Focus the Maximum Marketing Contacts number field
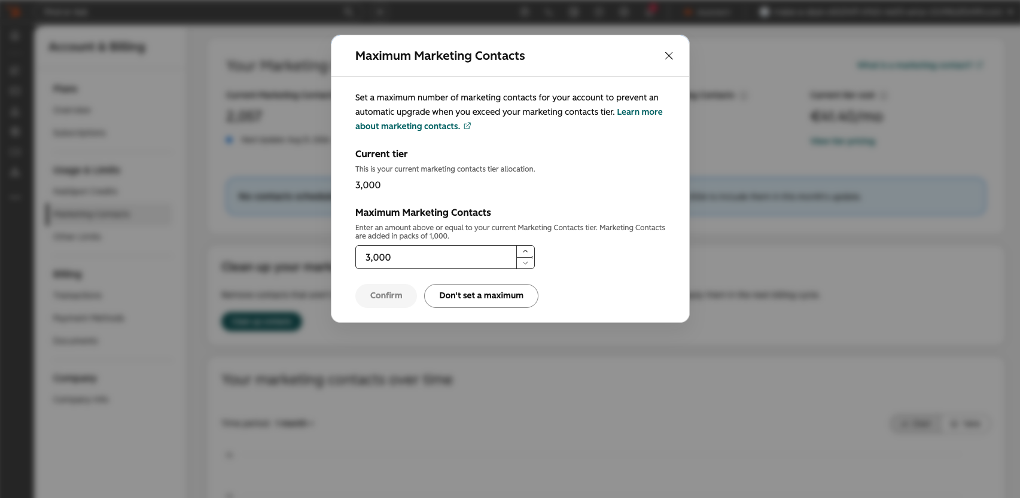1020x498 pixels. point(436,257)
